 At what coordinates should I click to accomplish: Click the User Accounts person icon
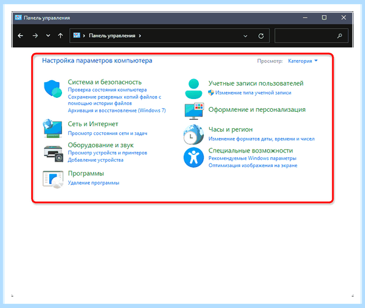(x=193, y=89)
